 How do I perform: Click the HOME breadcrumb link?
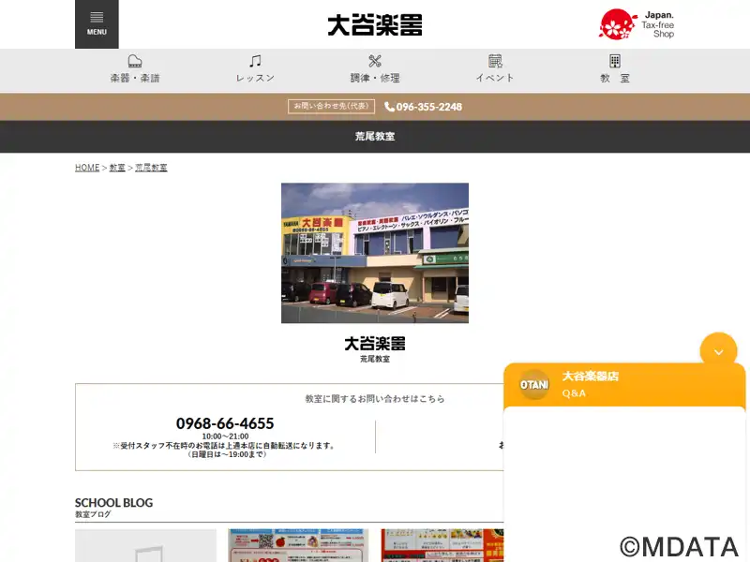pyautogui.click(x=87, y=168)
